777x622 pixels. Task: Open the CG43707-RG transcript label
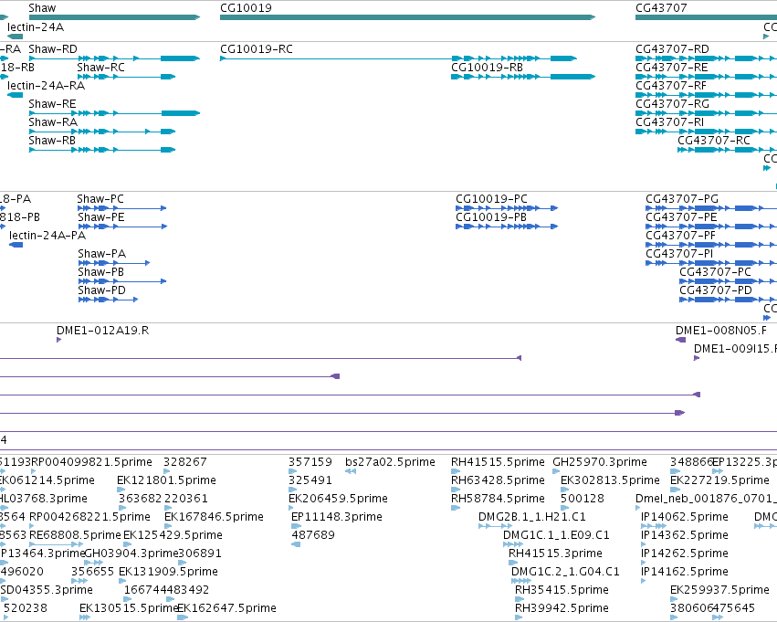coord(672,104)
